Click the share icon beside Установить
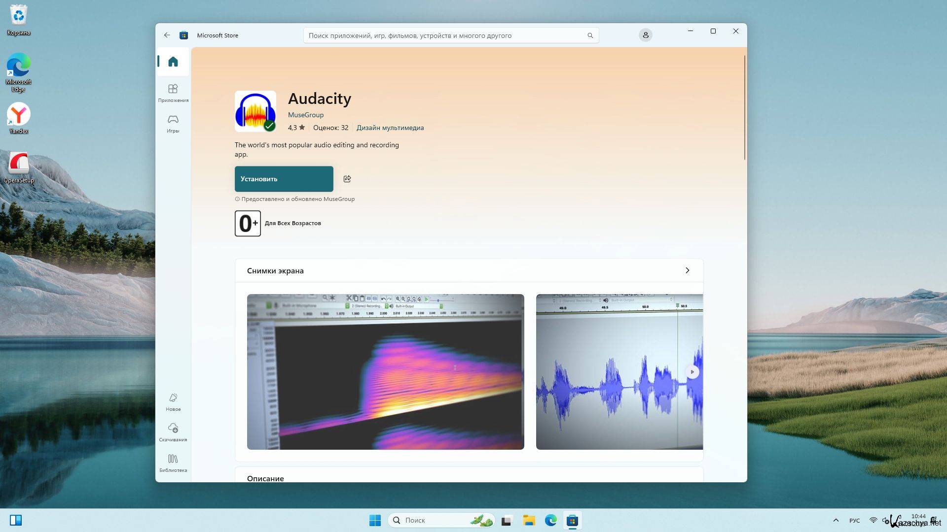 347,179
